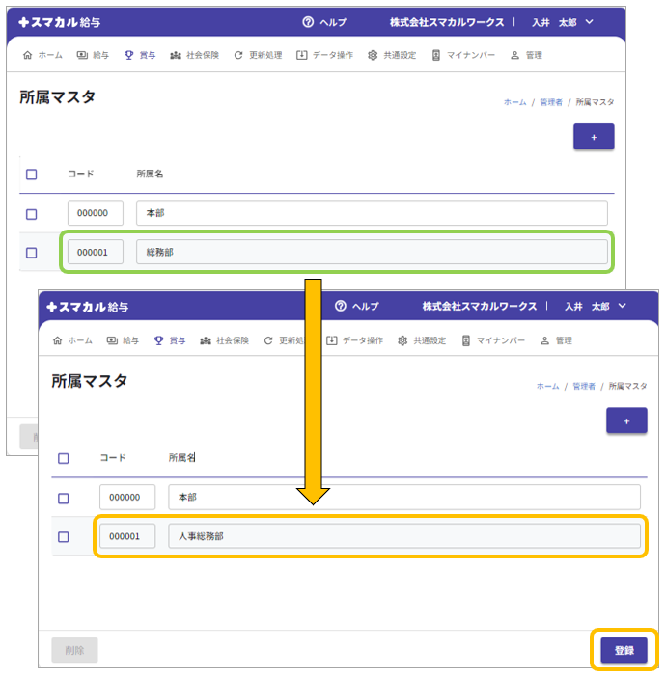Click the 登録 button

coord(624,650)
